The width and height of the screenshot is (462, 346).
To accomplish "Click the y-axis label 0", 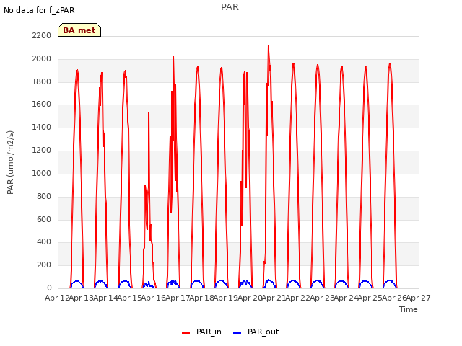I will pos(49,288).
